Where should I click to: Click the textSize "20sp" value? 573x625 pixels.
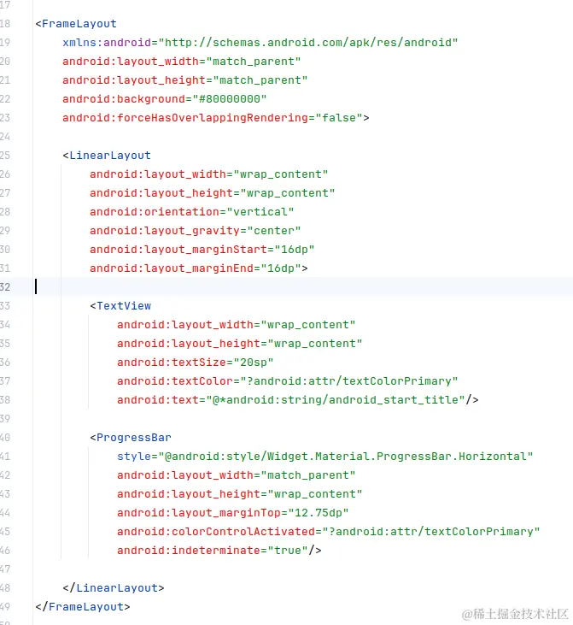254,363
